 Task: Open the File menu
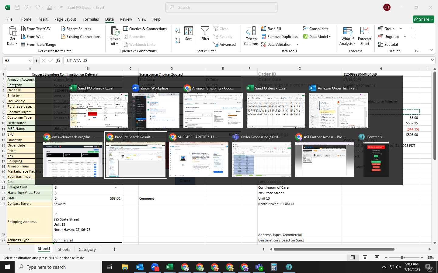click(x=10, y=19)
